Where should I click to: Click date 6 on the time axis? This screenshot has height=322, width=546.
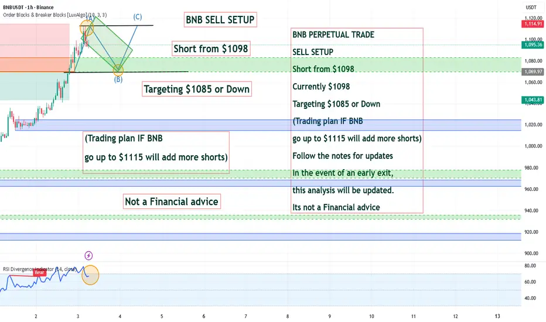tap(204, 316)
